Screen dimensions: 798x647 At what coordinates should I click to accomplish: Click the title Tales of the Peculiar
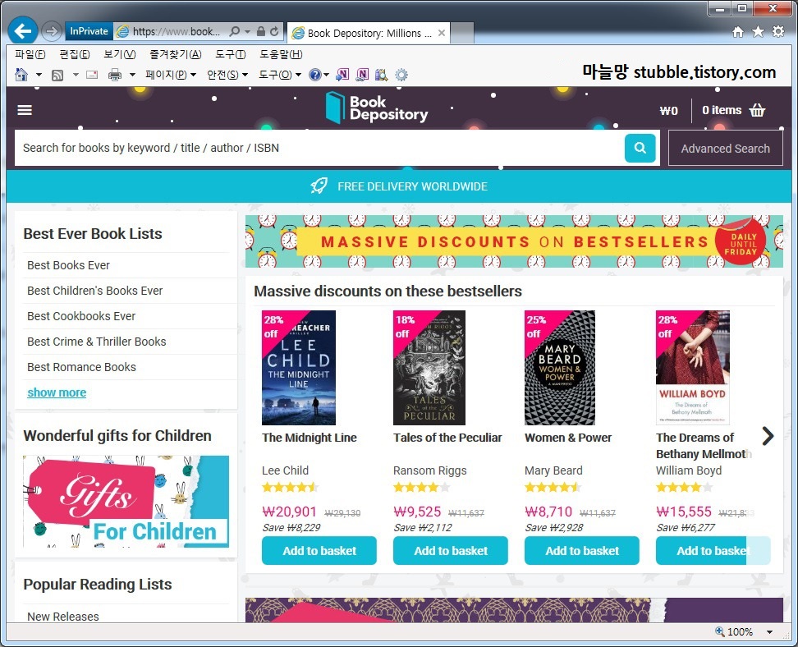point(447,438)
